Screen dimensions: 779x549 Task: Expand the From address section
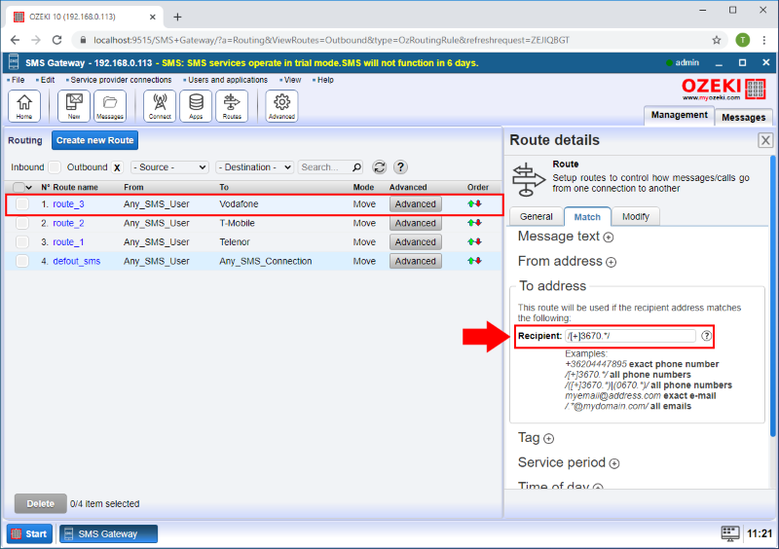point(612,262)
